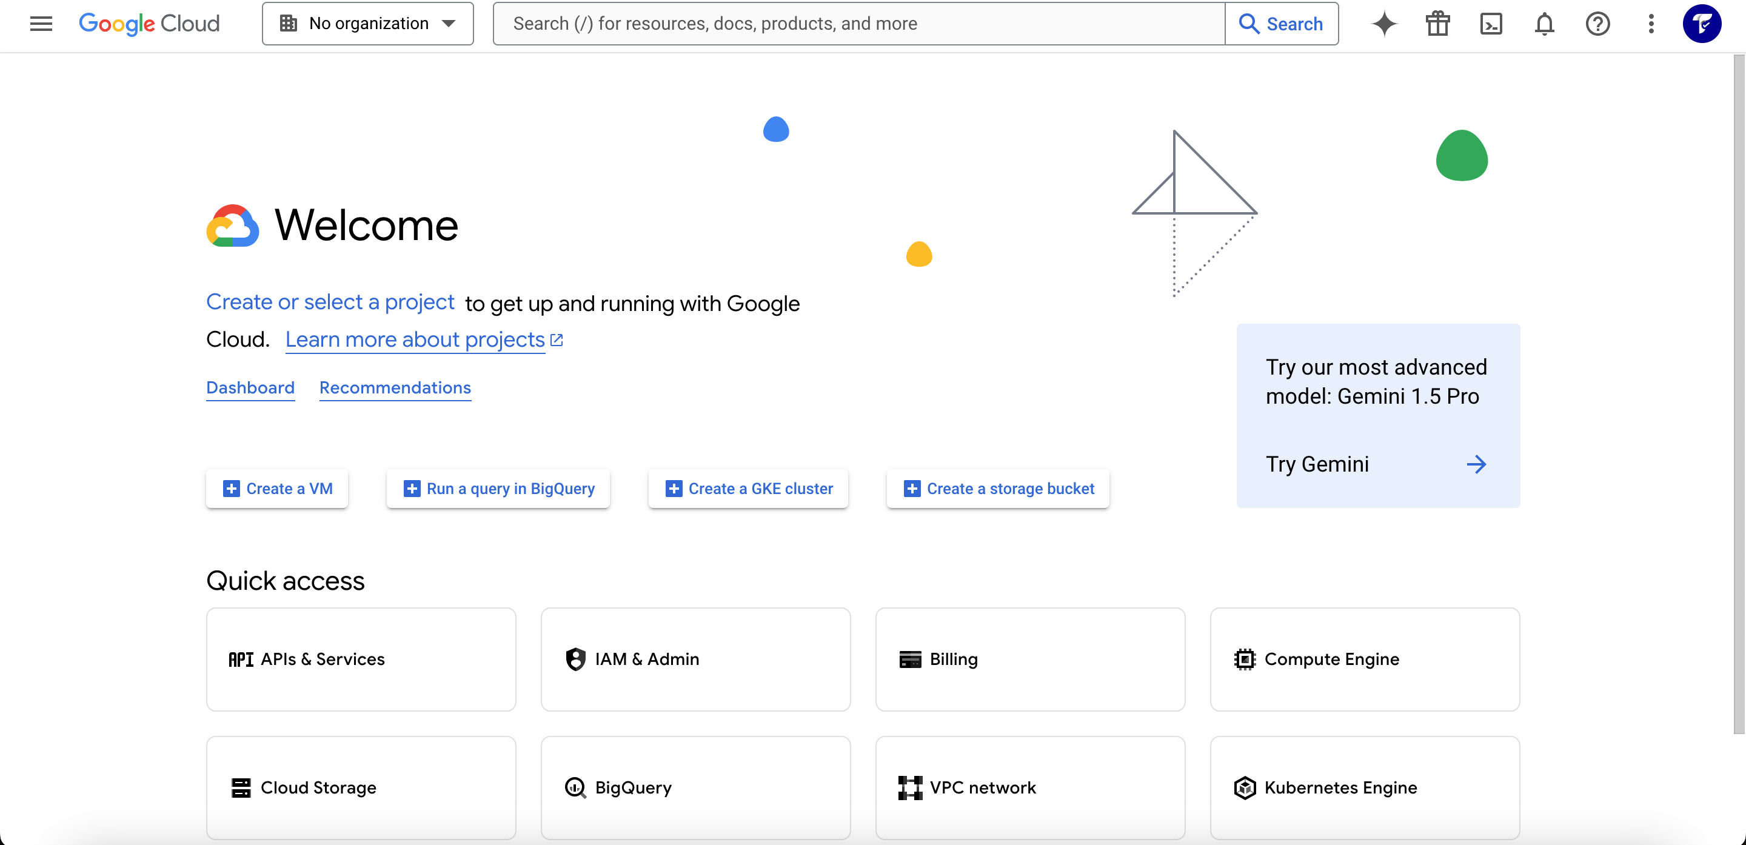Go to the Dashboard tab link
1746x845 pixels.
[250, 387]
